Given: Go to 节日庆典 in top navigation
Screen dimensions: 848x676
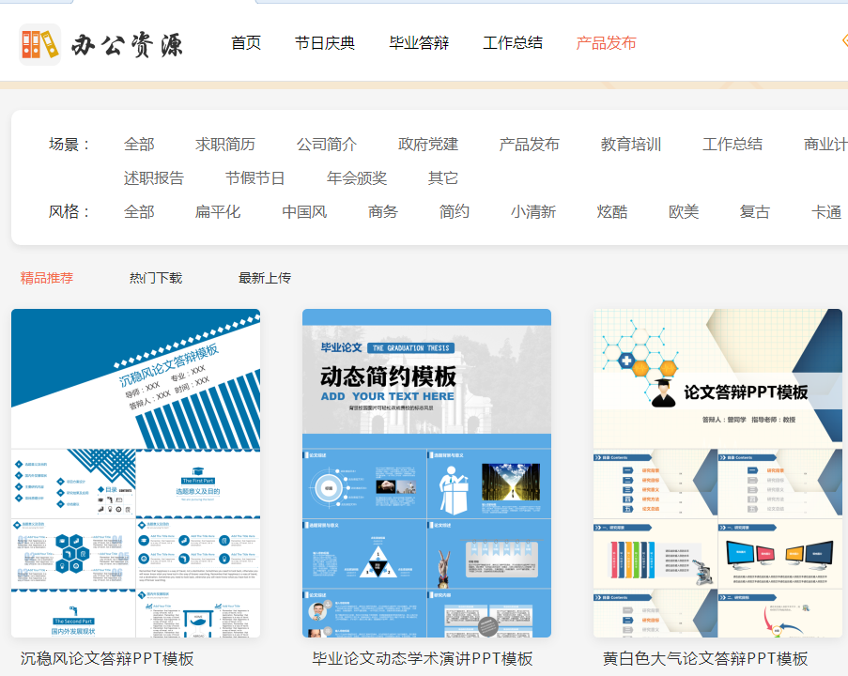Looking at the screenshot, I should (325, 43).
